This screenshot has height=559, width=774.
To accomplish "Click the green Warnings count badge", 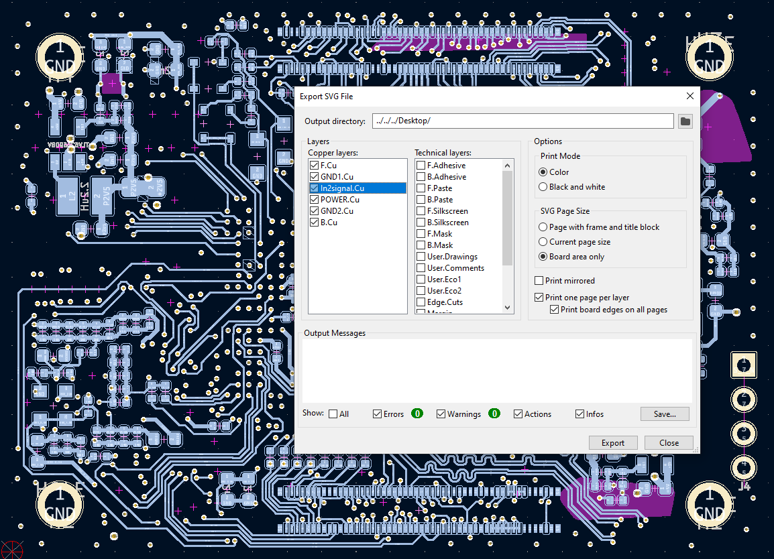I will [494, 414].
